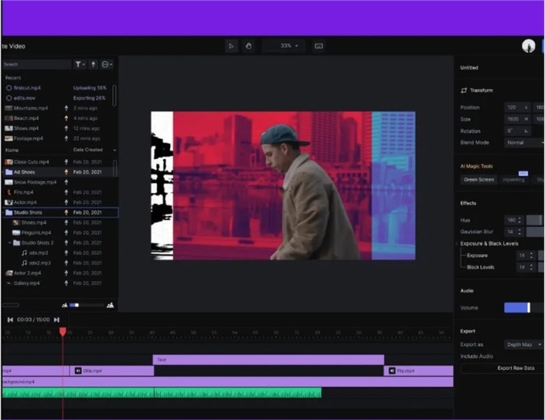This screenshot has height=420, width=545.
Task: Adjust the Volume slider
Action: pyautogui.click(x=525, y=308)
